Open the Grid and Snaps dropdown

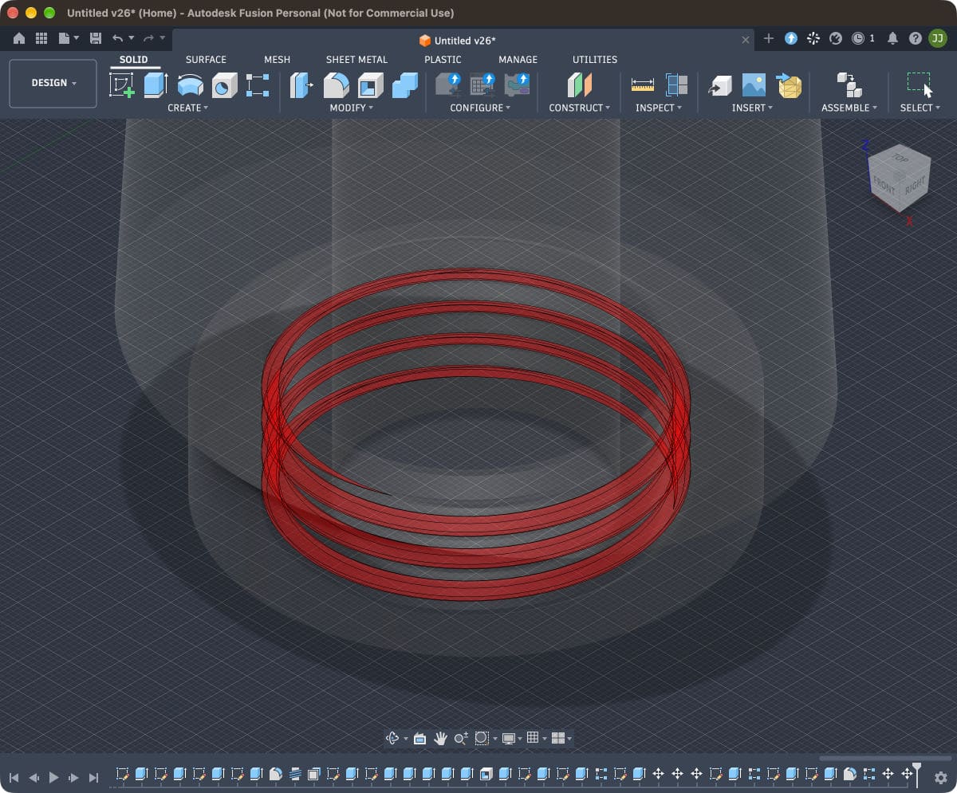click(536, 739)
